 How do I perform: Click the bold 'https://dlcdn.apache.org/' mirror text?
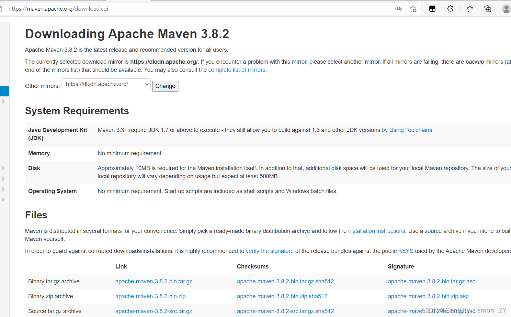coord(164,62)
